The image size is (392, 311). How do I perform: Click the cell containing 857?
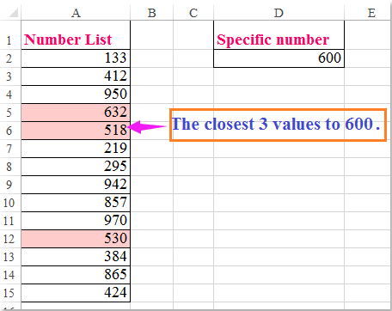tap(76, 203)
